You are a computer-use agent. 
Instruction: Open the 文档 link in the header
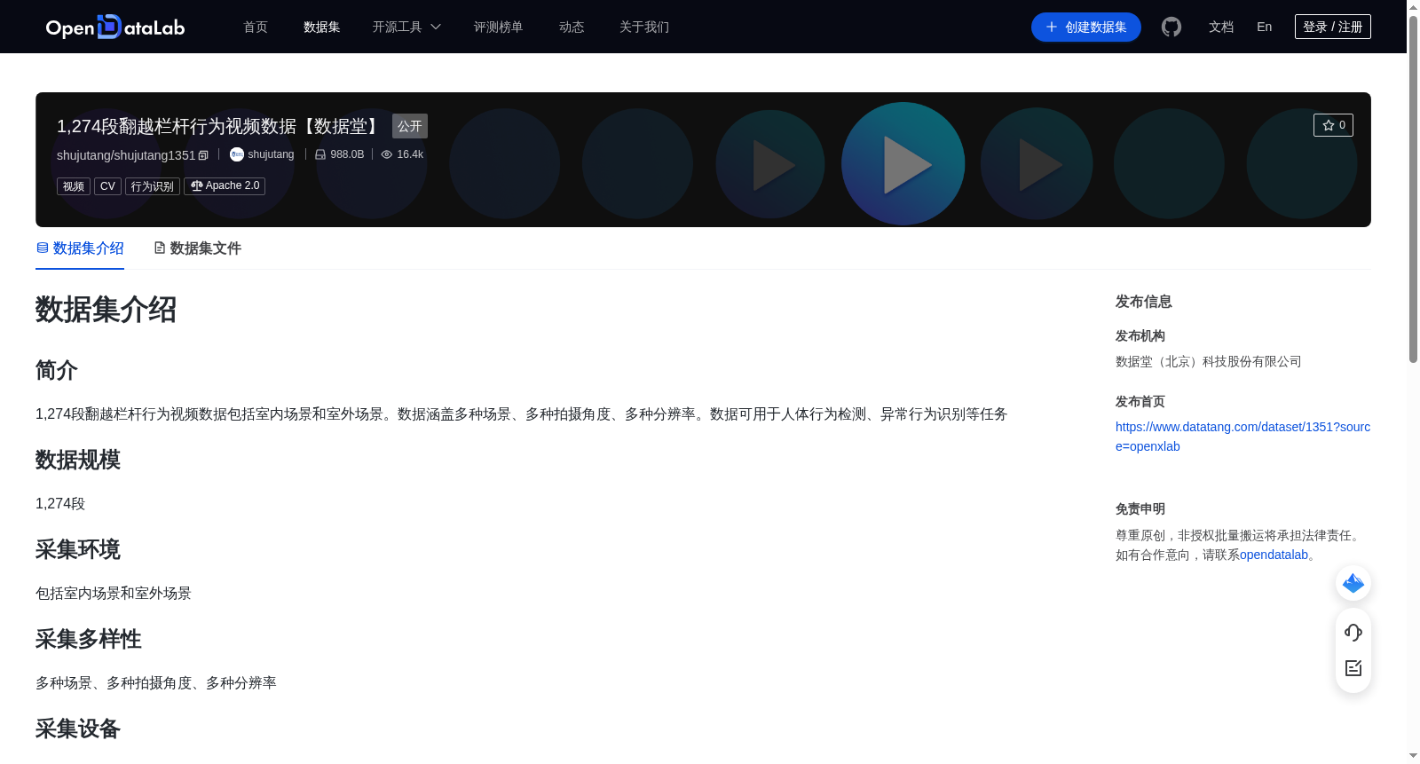pyautogui.click(x=1221, y=27)
